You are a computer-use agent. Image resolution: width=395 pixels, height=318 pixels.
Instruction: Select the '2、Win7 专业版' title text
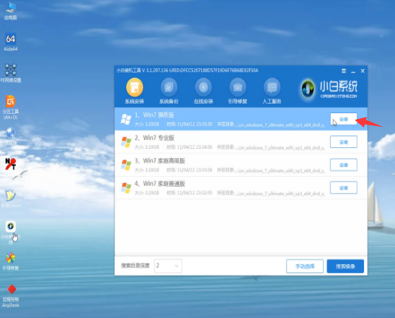point(154,138)
